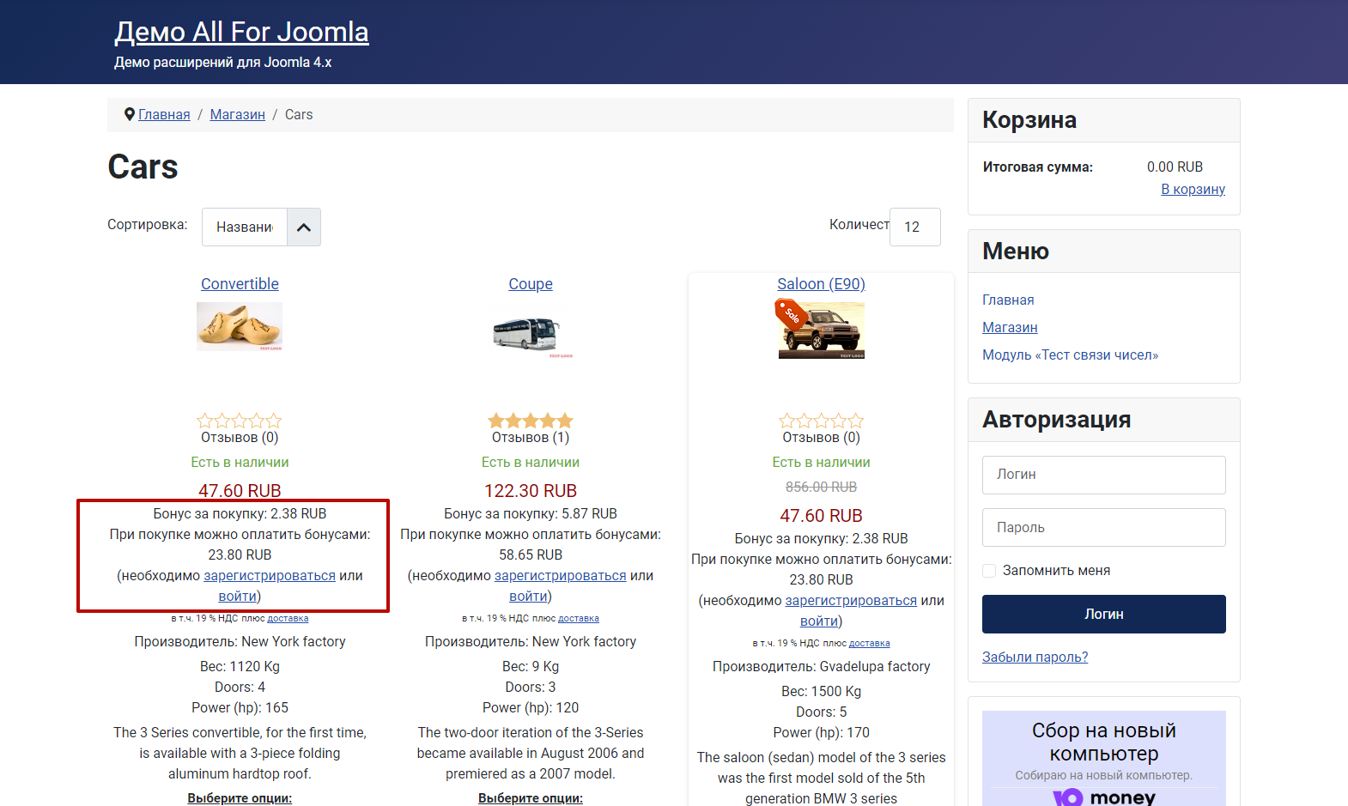
Task: Click Отзывов (0) under Saloon (E90)
Action: pos(821,438)
